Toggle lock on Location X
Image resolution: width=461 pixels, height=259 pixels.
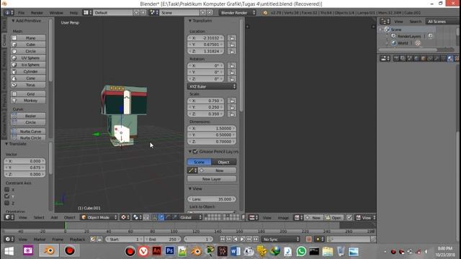point(232,38)
